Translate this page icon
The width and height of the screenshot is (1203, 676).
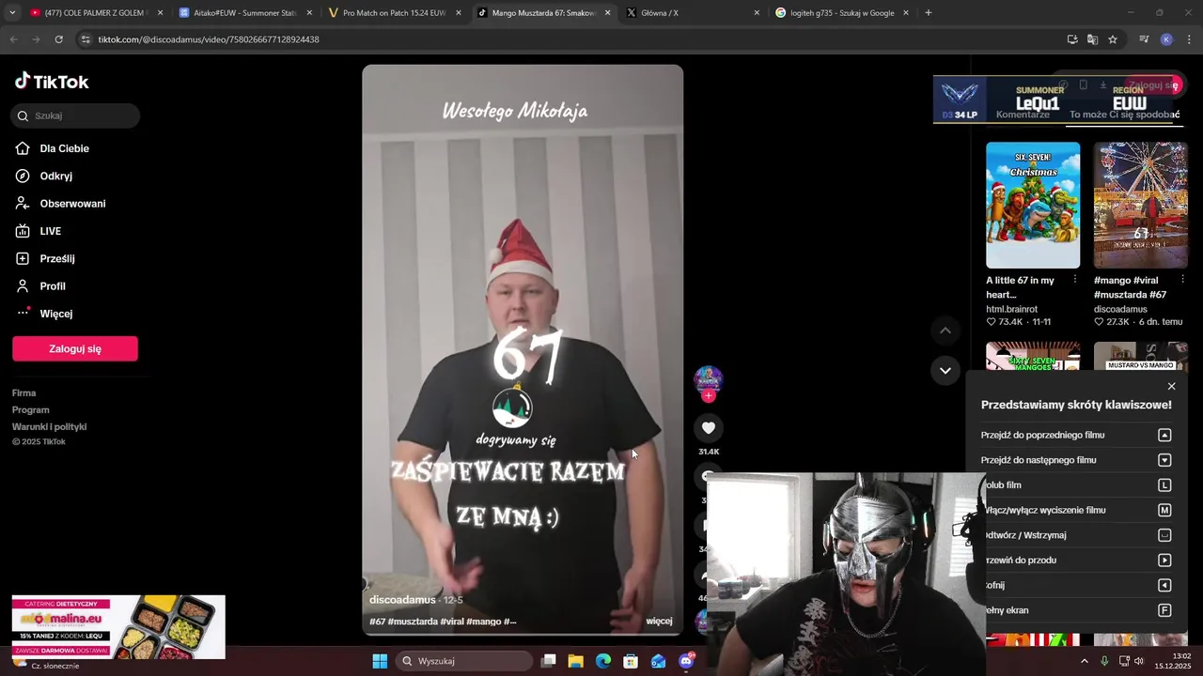coord(1092,39)
